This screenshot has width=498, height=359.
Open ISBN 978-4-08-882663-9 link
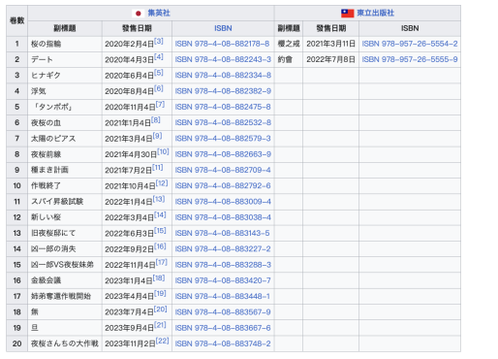pyautogui.click(x=223, y=154)
